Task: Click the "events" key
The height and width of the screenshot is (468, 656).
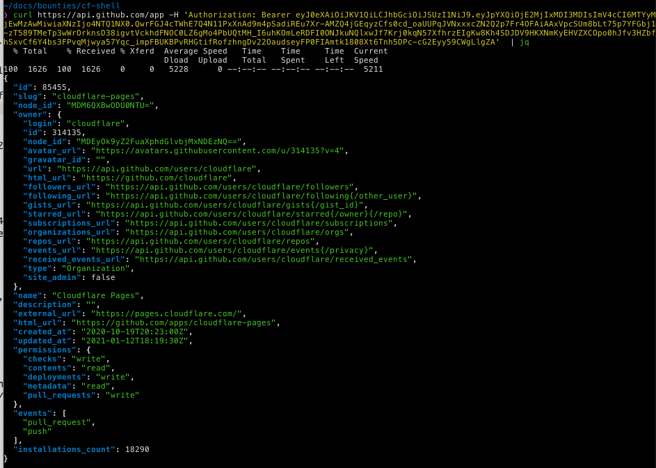Action: tap(33, 414)
